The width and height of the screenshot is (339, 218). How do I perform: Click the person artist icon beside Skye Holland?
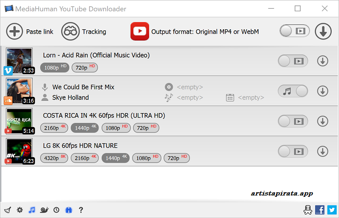coord(45,97)
